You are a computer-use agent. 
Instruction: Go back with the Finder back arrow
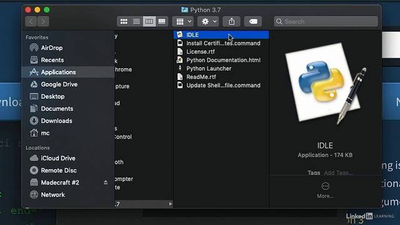pos(31,21)
